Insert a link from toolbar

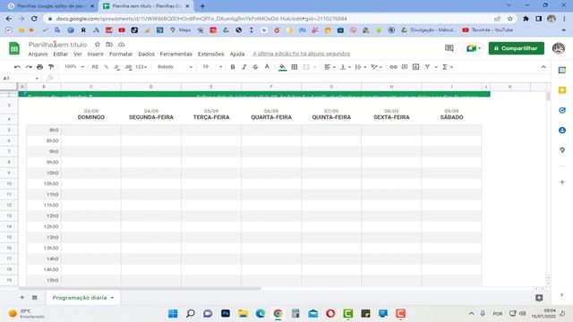pos(393,67)
